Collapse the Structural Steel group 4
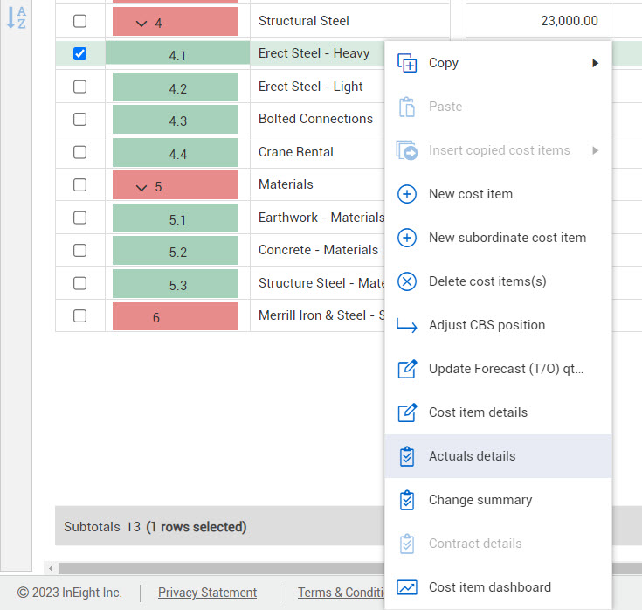Screen dimensions: 642x610 (x=142, y=23)
